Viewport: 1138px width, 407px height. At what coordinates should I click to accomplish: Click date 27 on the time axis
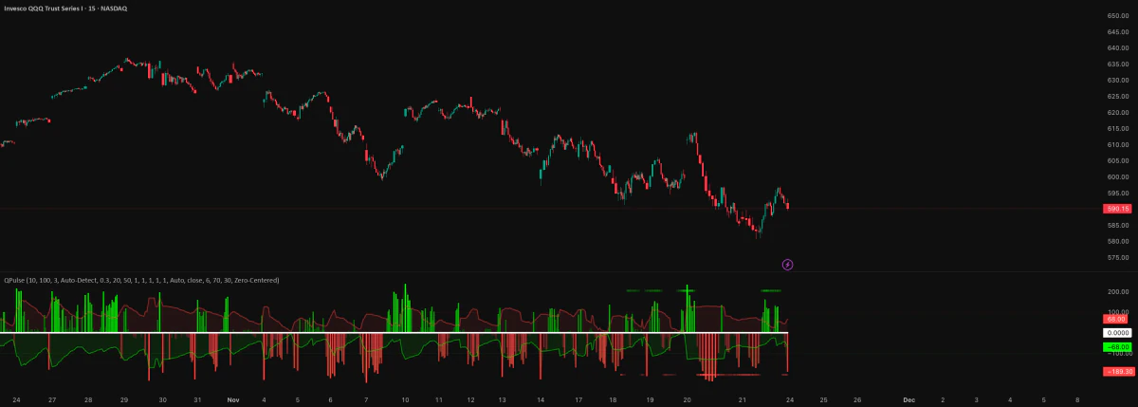pyautogui.click(x=52, y=399)
